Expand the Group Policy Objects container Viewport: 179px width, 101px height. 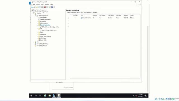tap(37, 36)
